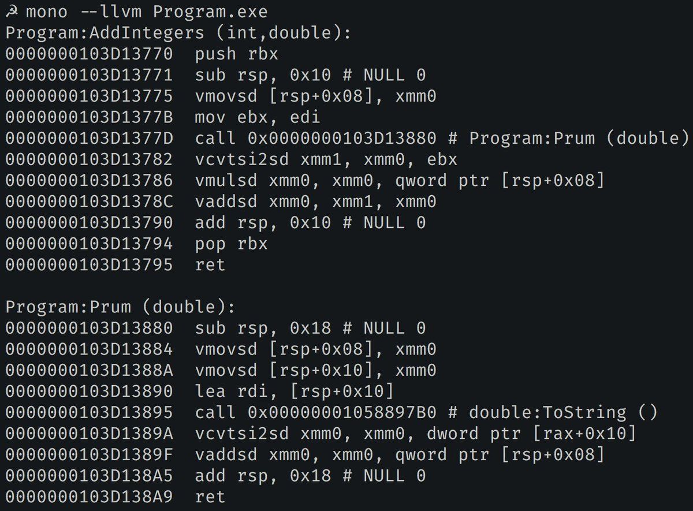Click the final ret at address 0000000103D138A9
693x511 pixels.
pos(211,497)
